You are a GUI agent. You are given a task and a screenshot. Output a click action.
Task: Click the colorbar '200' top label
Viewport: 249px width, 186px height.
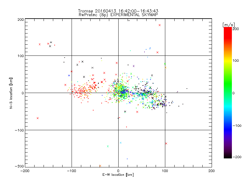coord(236,29)
